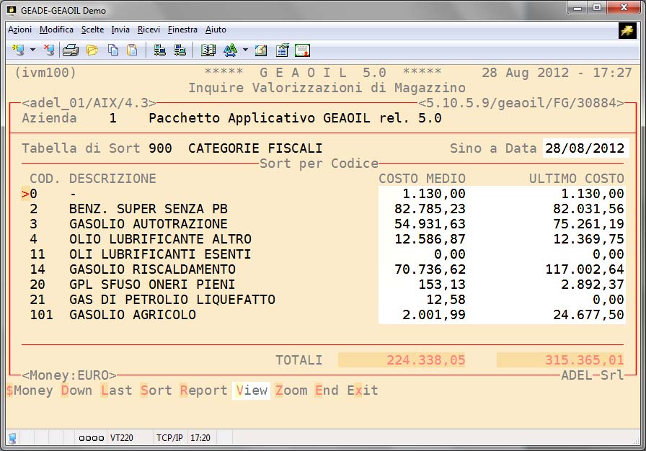Click the open book toolbar icon
This screenshot has height=451, width=646.
(x=208, y=50)
